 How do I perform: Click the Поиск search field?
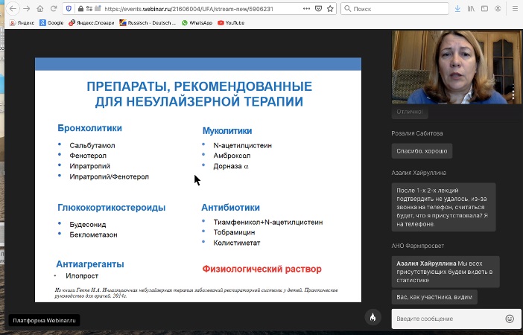click(x=395, y=9)
